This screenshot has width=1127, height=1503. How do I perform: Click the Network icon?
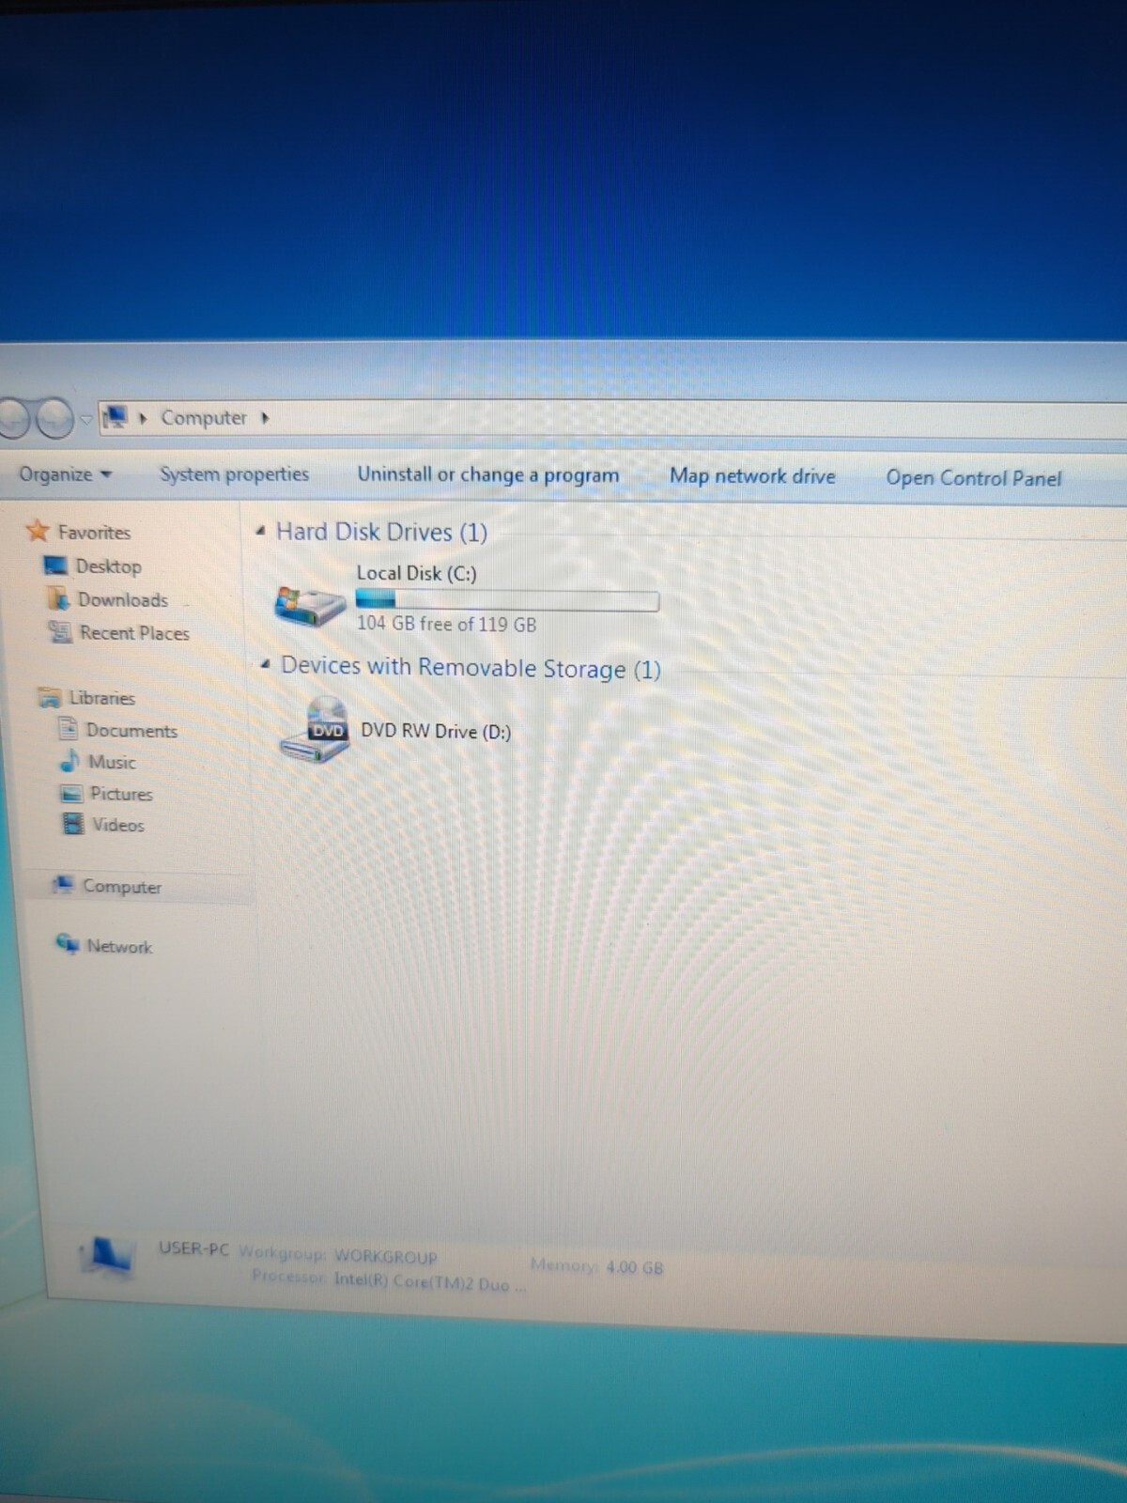(67, 943)
